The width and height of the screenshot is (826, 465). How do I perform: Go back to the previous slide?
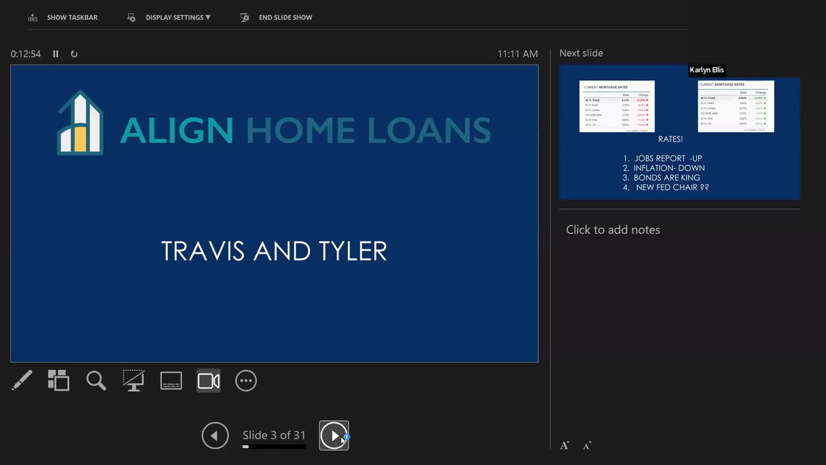215,436
